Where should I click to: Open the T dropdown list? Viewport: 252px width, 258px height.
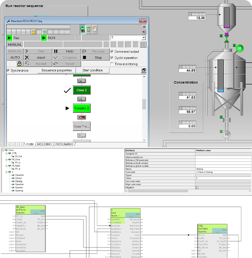143,38
